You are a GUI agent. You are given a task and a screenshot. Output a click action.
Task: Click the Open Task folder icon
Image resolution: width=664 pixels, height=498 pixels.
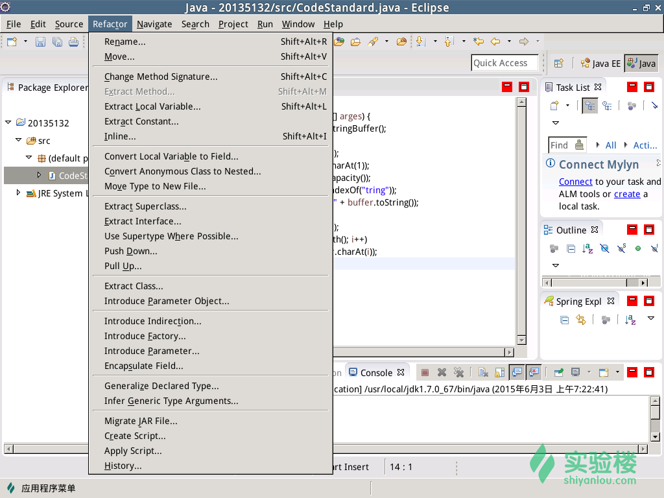click(x=356, y=41)
